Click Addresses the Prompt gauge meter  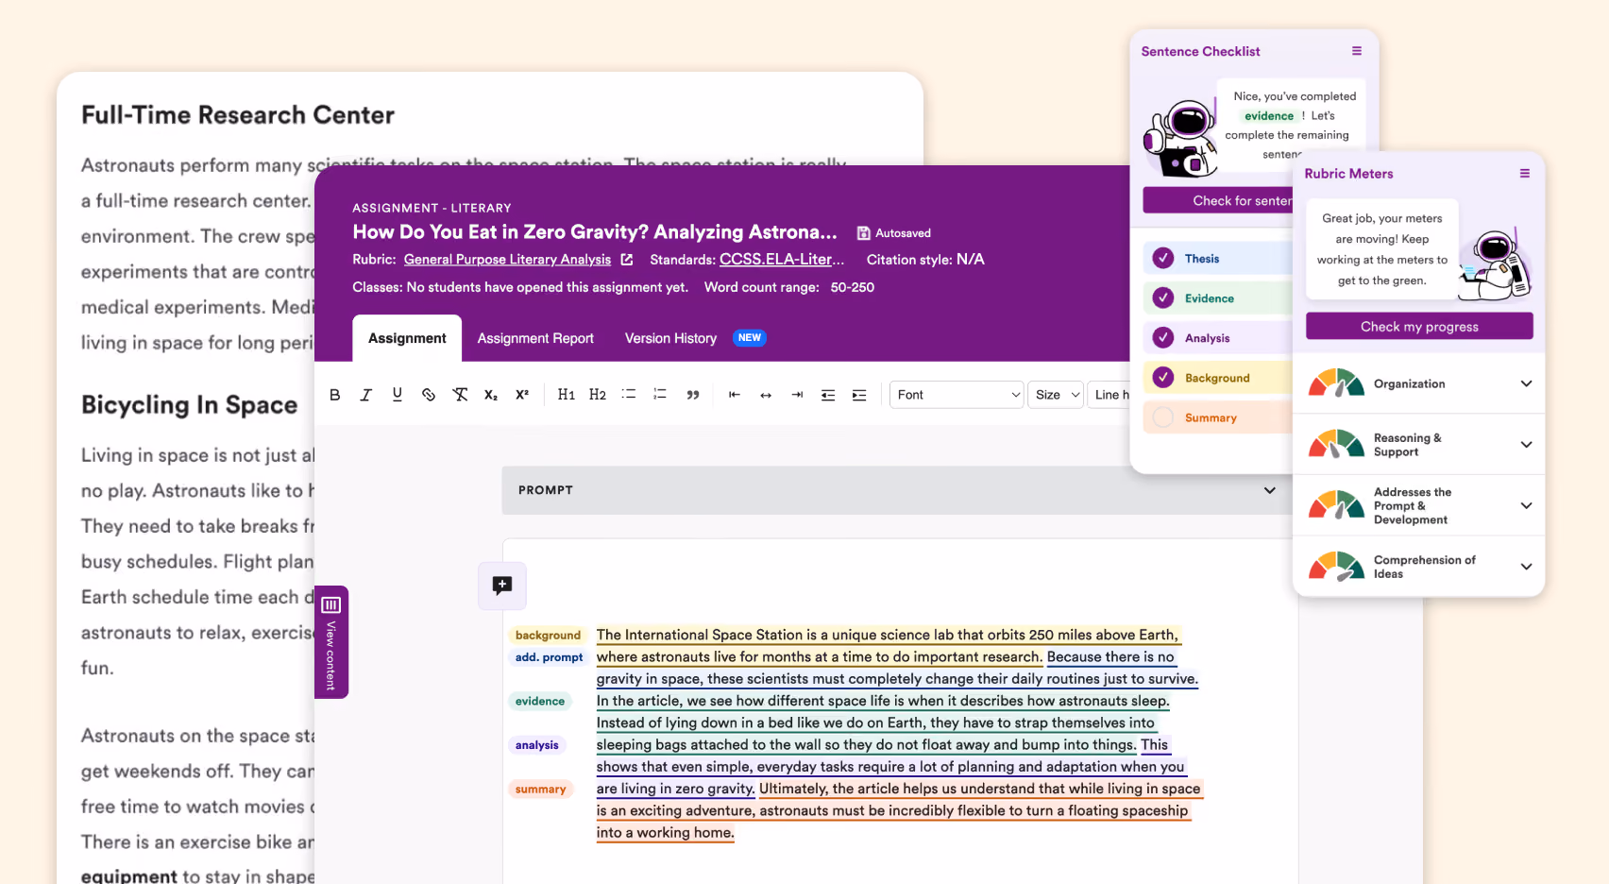coord(1336,506)
